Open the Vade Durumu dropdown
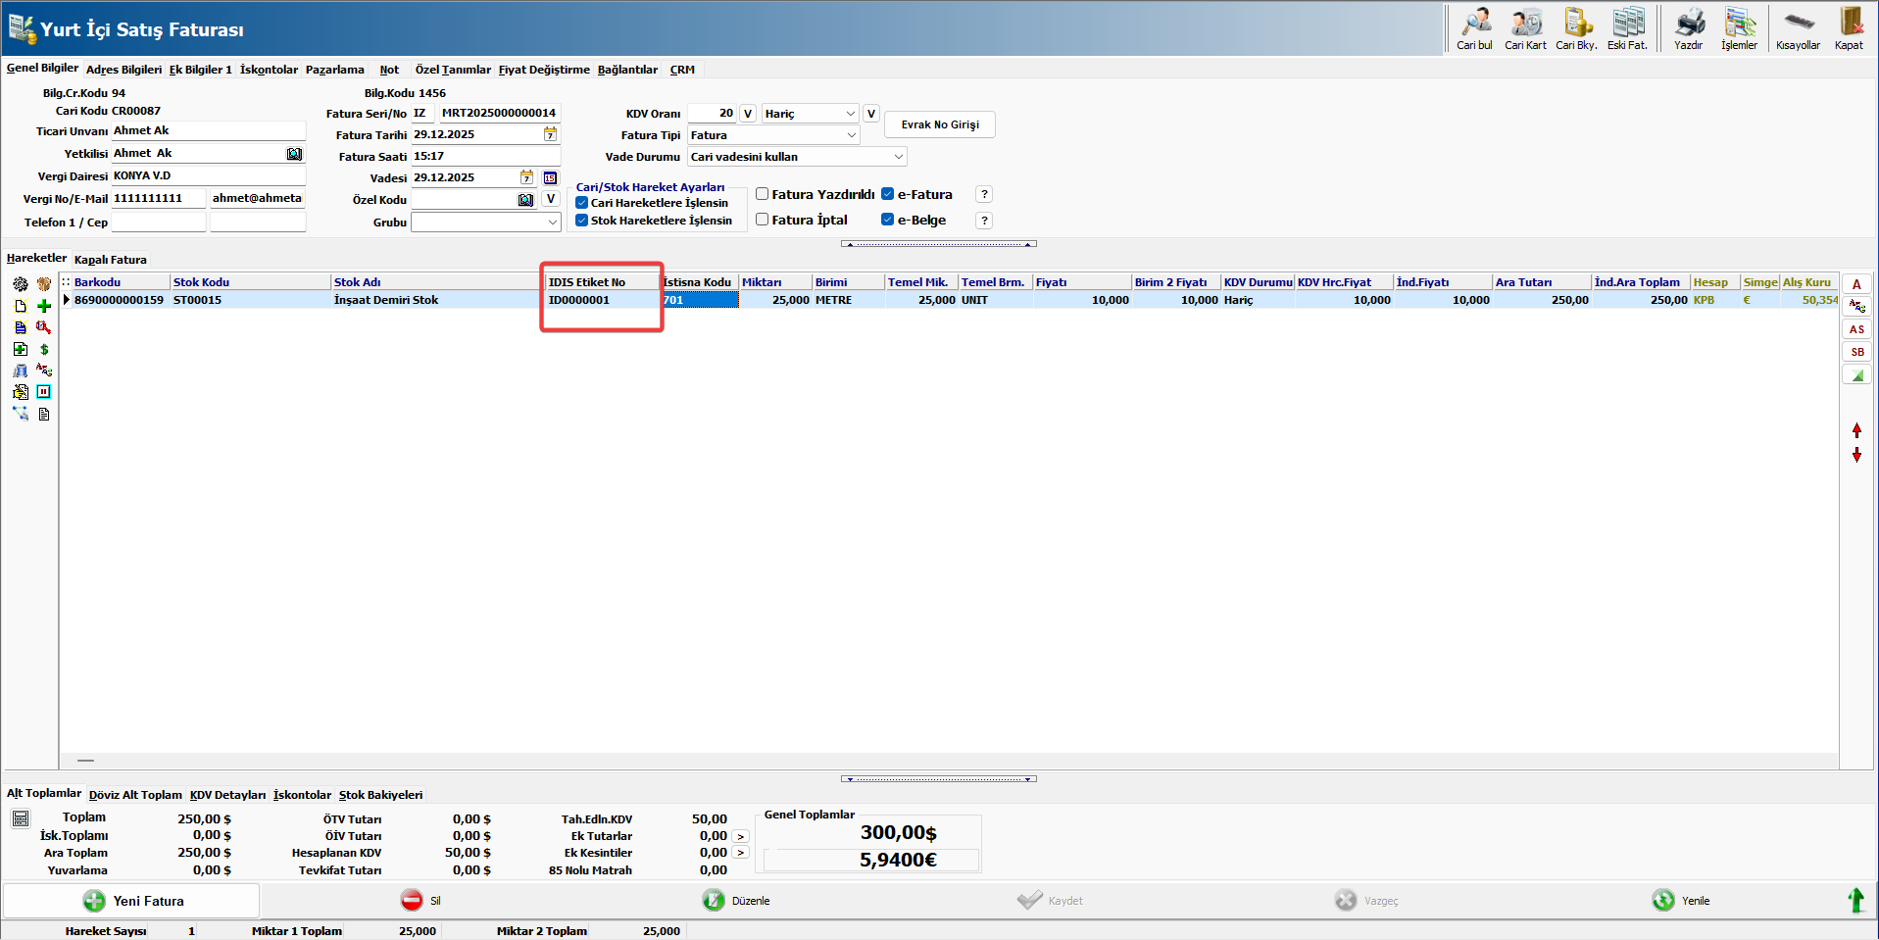This screenshot has height=940, width=1879. [898, 157]
